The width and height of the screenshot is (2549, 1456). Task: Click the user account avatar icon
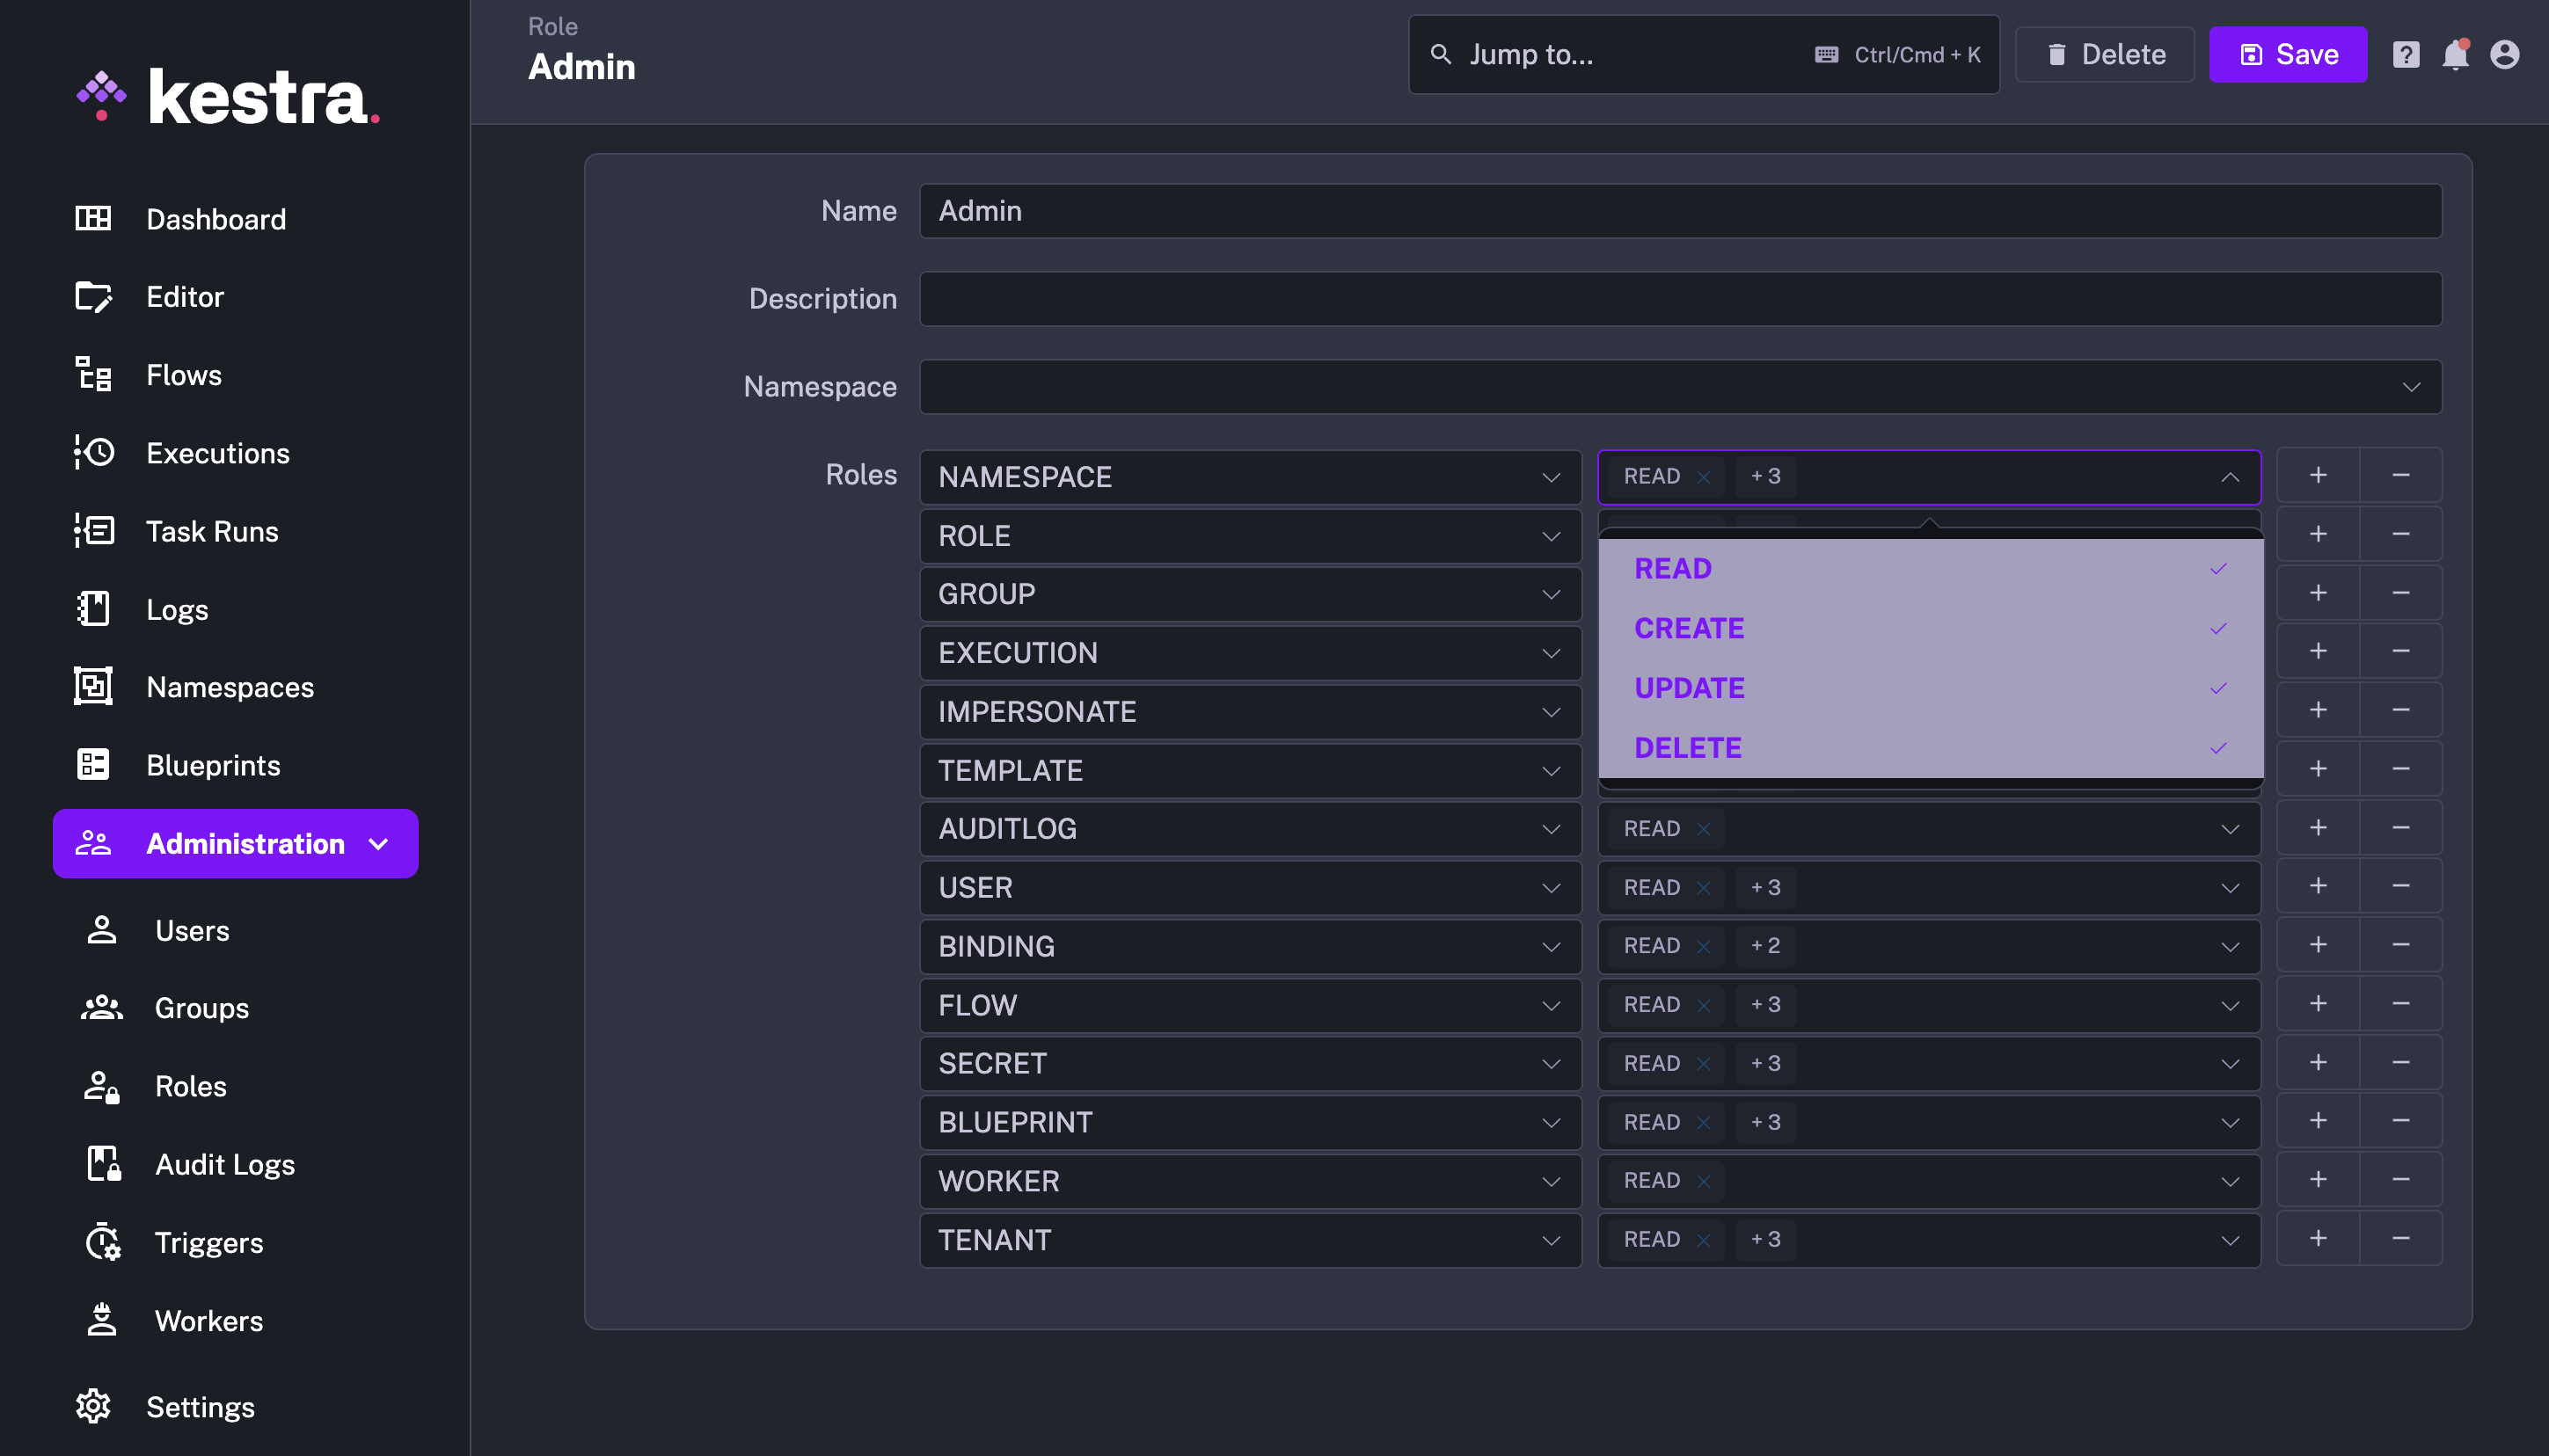[2504, 55]
